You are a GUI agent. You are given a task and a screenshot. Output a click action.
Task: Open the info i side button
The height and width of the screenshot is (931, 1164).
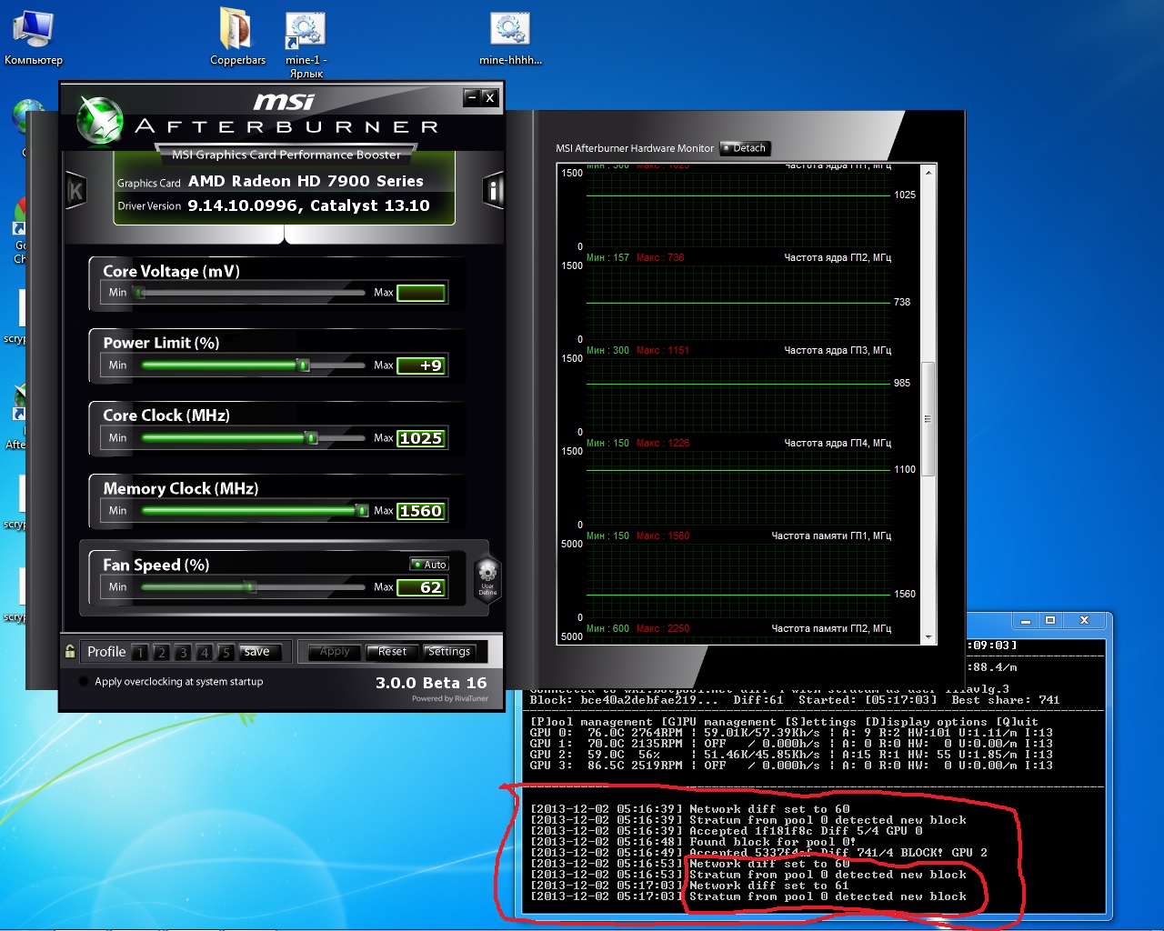[x=493, y=191]
